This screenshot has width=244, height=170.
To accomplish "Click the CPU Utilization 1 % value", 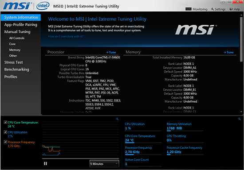I will (128, 128).
